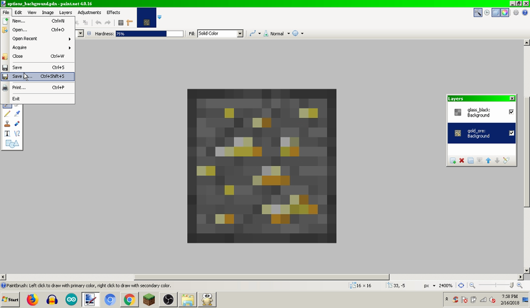
Task: Select the Shapes tool
Action: (12, 144)
